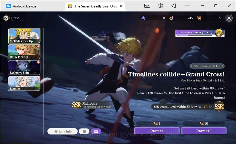The height and width of the screenshot is (144, 236).
Task: Click the ticket cost 10 above Draw x10
Action: (x=204, y=124)
